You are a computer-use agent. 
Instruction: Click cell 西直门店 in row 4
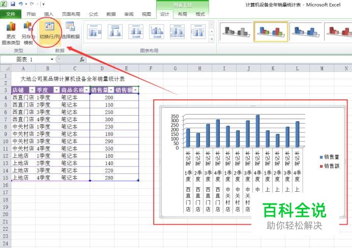coord(23,97)
